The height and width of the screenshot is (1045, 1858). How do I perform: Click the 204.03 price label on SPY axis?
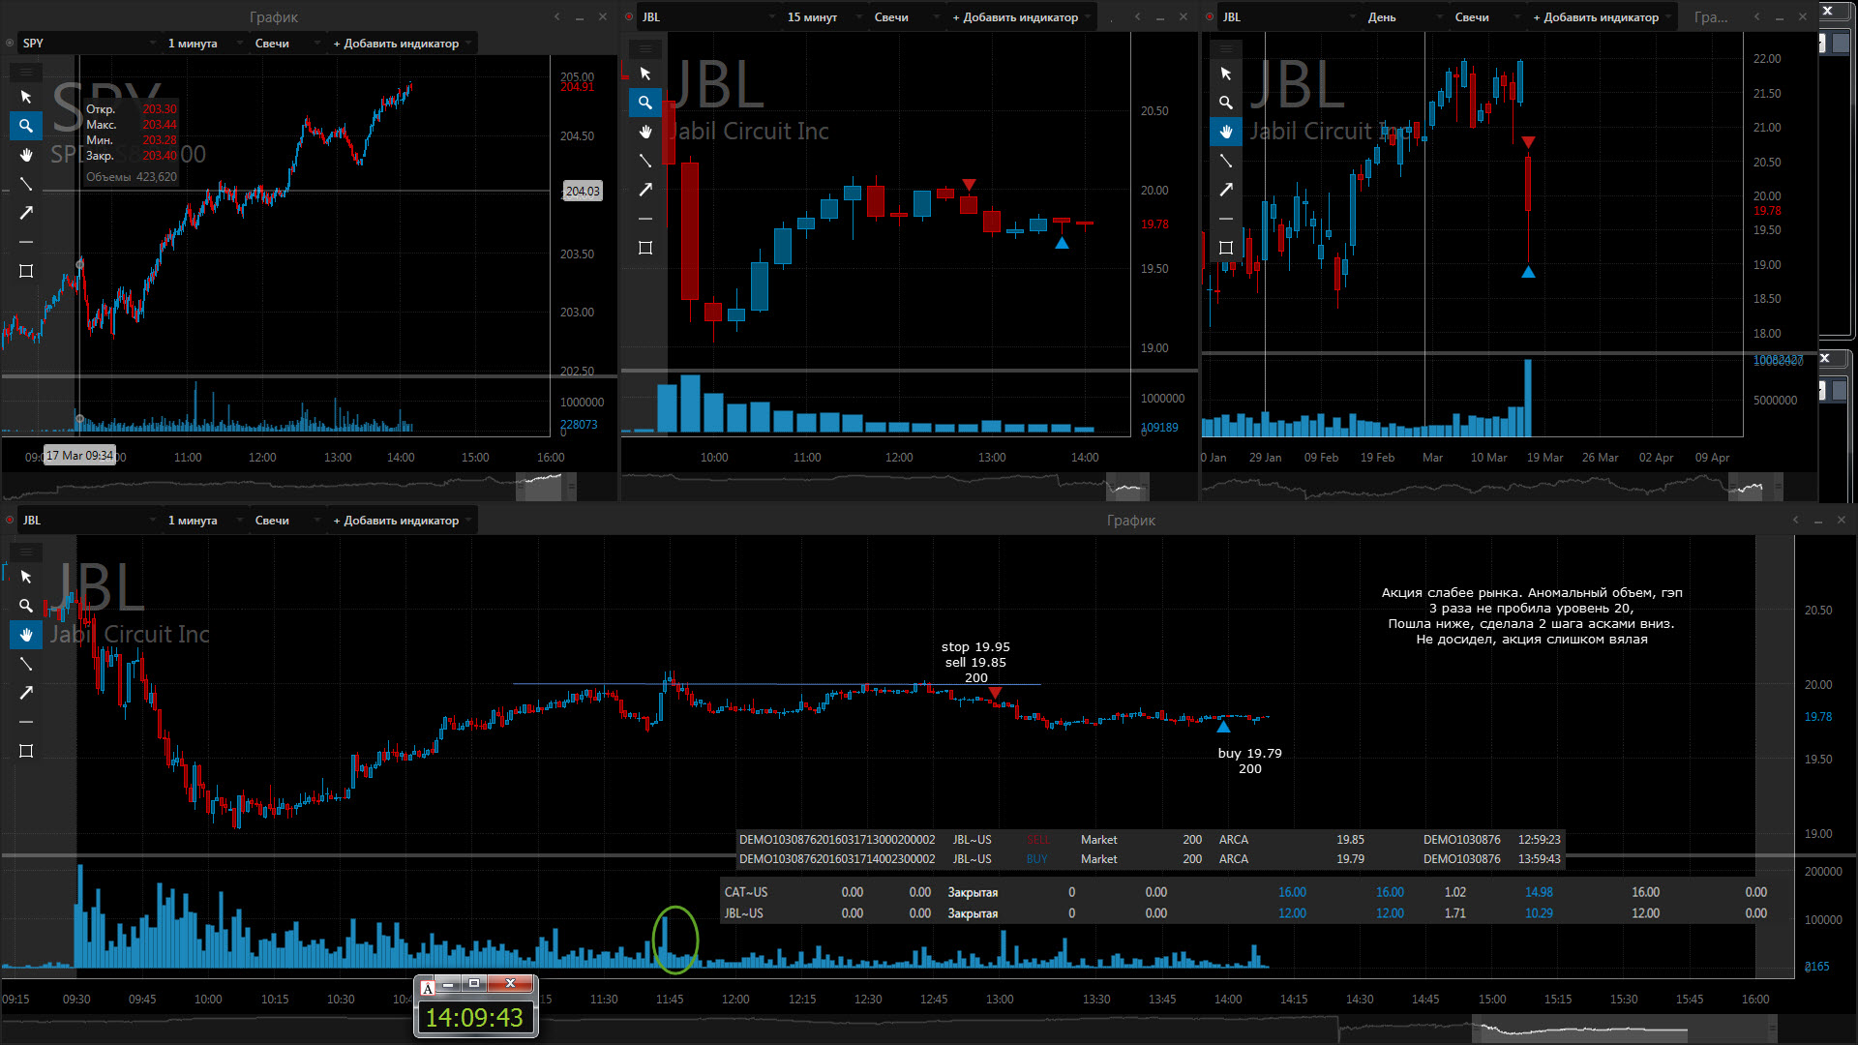[583, 191]
